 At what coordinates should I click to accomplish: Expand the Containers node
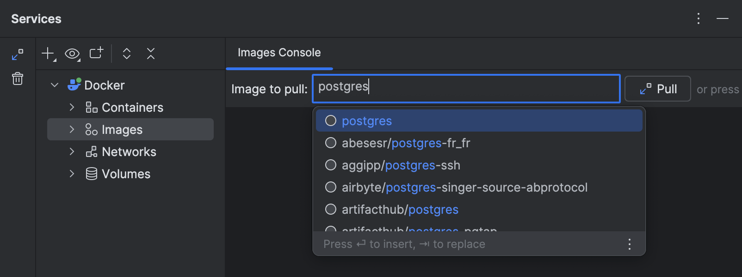click(x=72, y=107)
